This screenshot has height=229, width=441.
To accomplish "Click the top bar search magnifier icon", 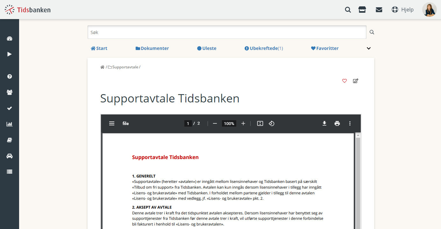I will click(x=348, y=10).
